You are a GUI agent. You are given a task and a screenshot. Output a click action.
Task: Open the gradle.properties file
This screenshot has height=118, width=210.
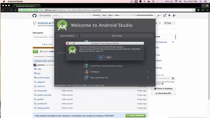click(44, 95)
